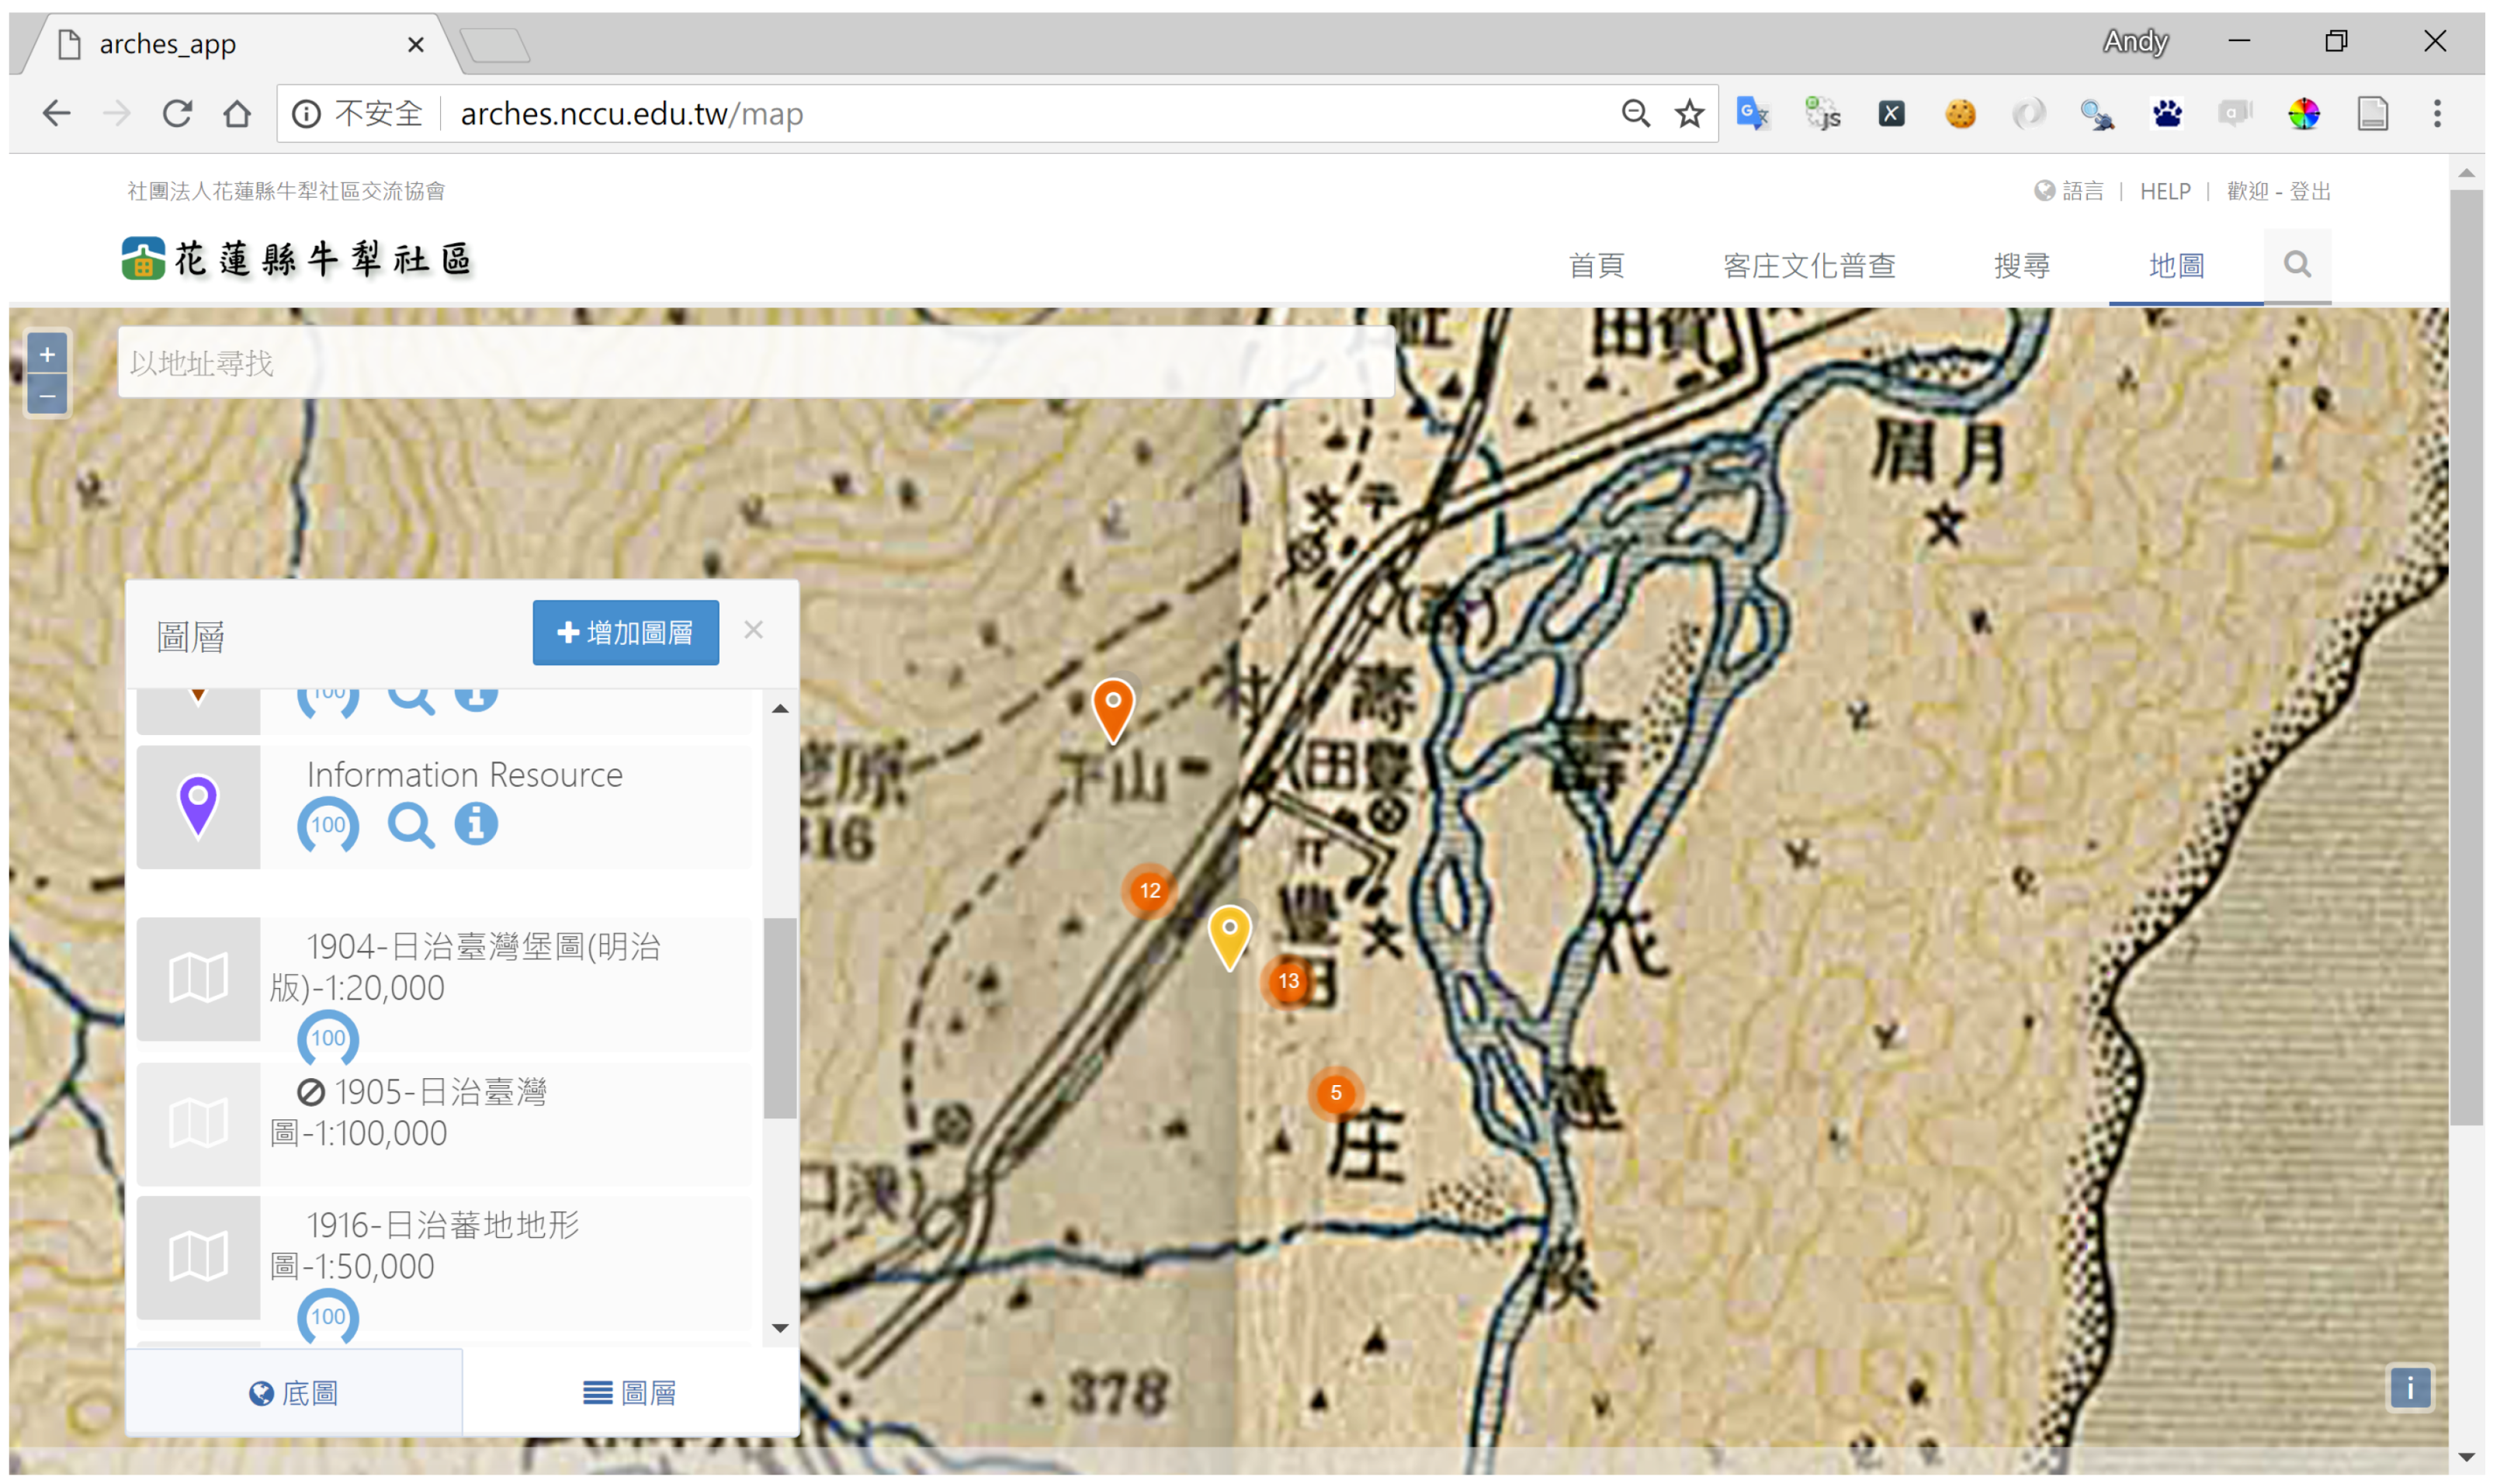
Task: Open the HELP link
Action: [x=2164, y=191]
